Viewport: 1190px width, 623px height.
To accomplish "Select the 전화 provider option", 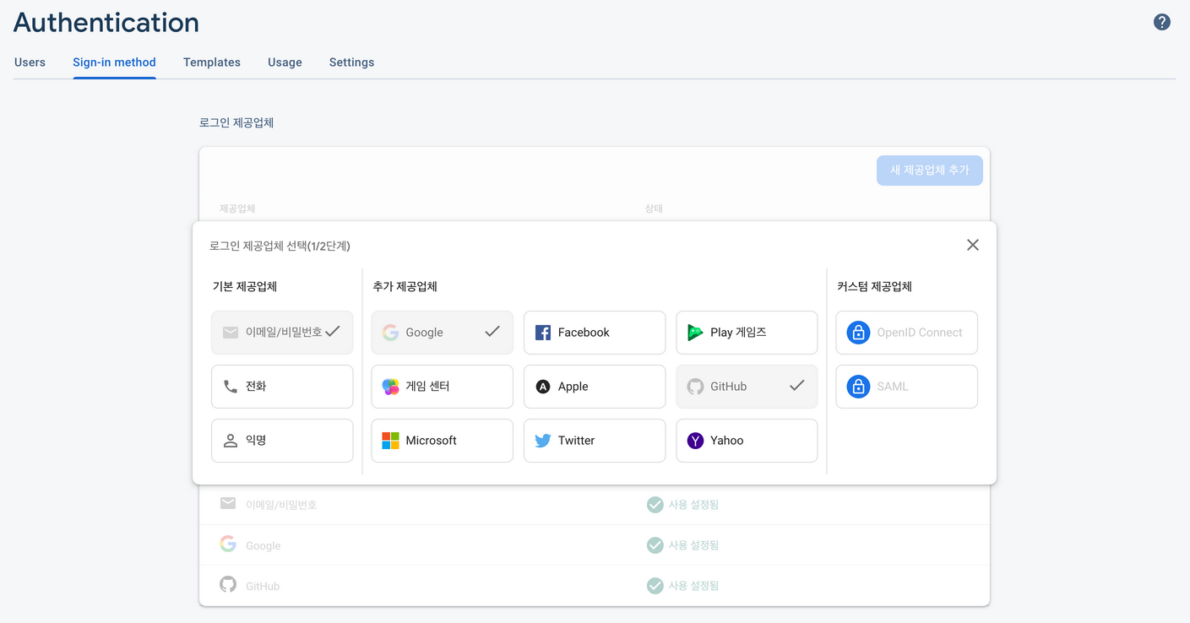I will [x=282, y=387].
